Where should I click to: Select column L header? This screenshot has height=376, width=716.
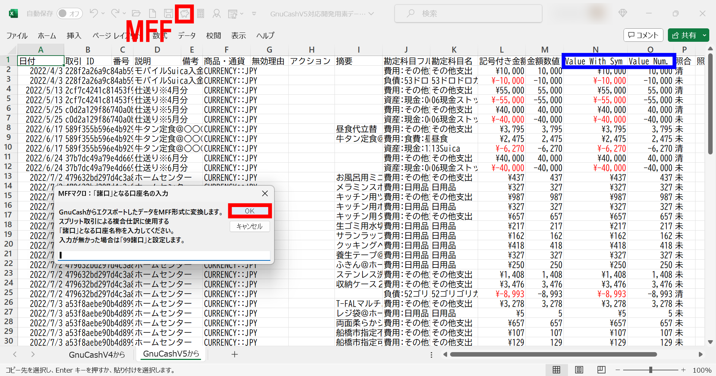pyautogui.click(x=502, y=50)
